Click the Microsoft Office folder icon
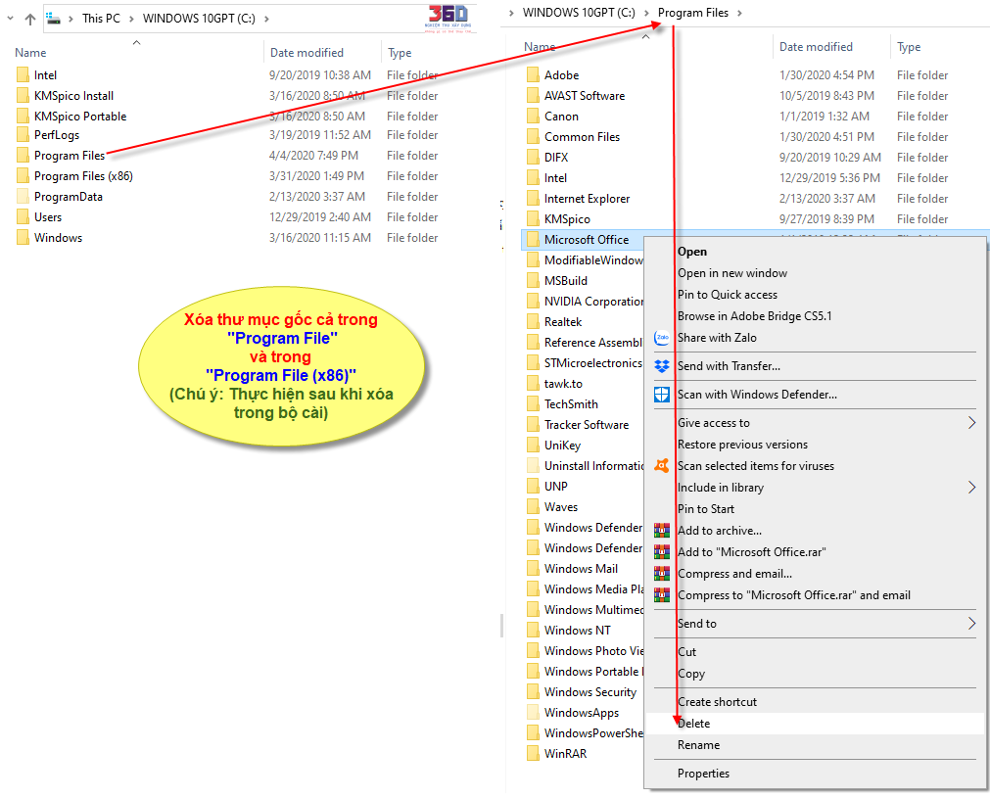 click(533, 240)
